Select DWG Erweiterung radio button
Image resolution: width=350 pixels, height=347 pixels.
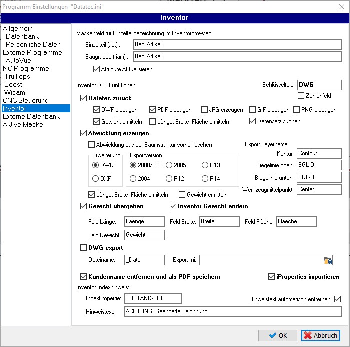[x=95, y=165]
